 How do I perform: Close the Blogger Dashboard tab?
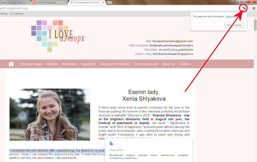point(29,2)
